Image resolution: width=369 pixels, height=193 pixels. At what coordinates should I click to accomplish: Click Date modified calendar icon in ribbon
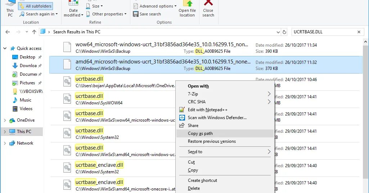pos(73,3)
